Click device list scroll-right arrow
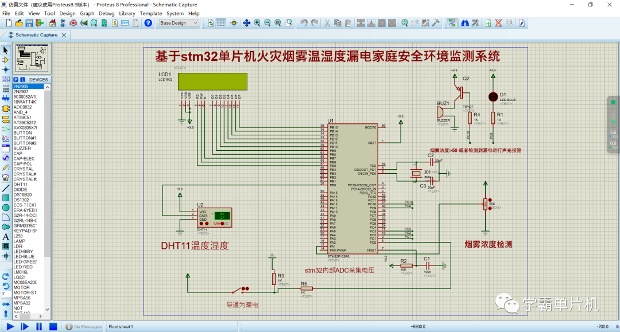This screenshot has width=620, height=332. click(x=40, y=316)
